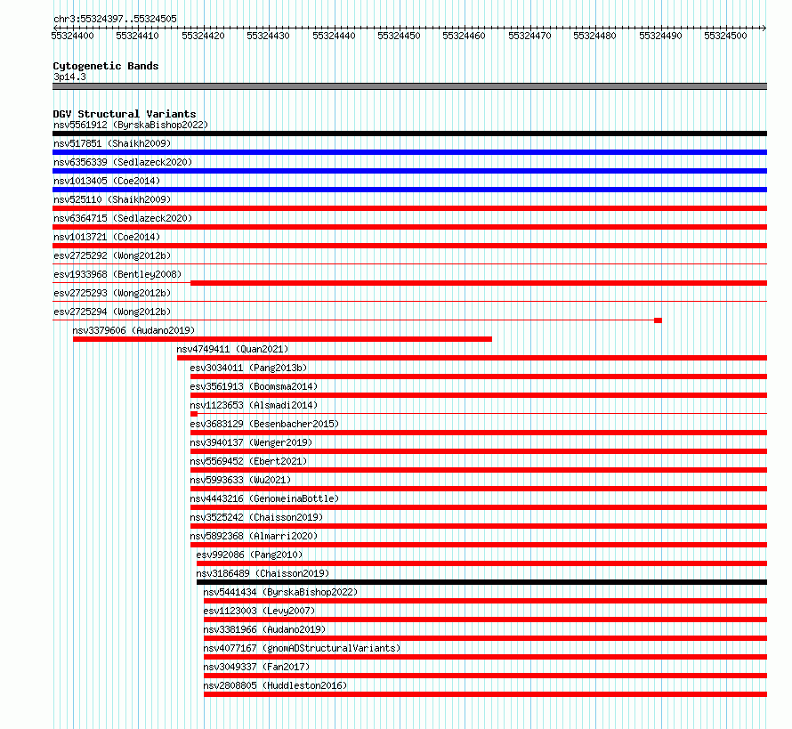
Task: Click black bar of nsv3186489 (Chaisson2019)
Action: click(481, 582)
